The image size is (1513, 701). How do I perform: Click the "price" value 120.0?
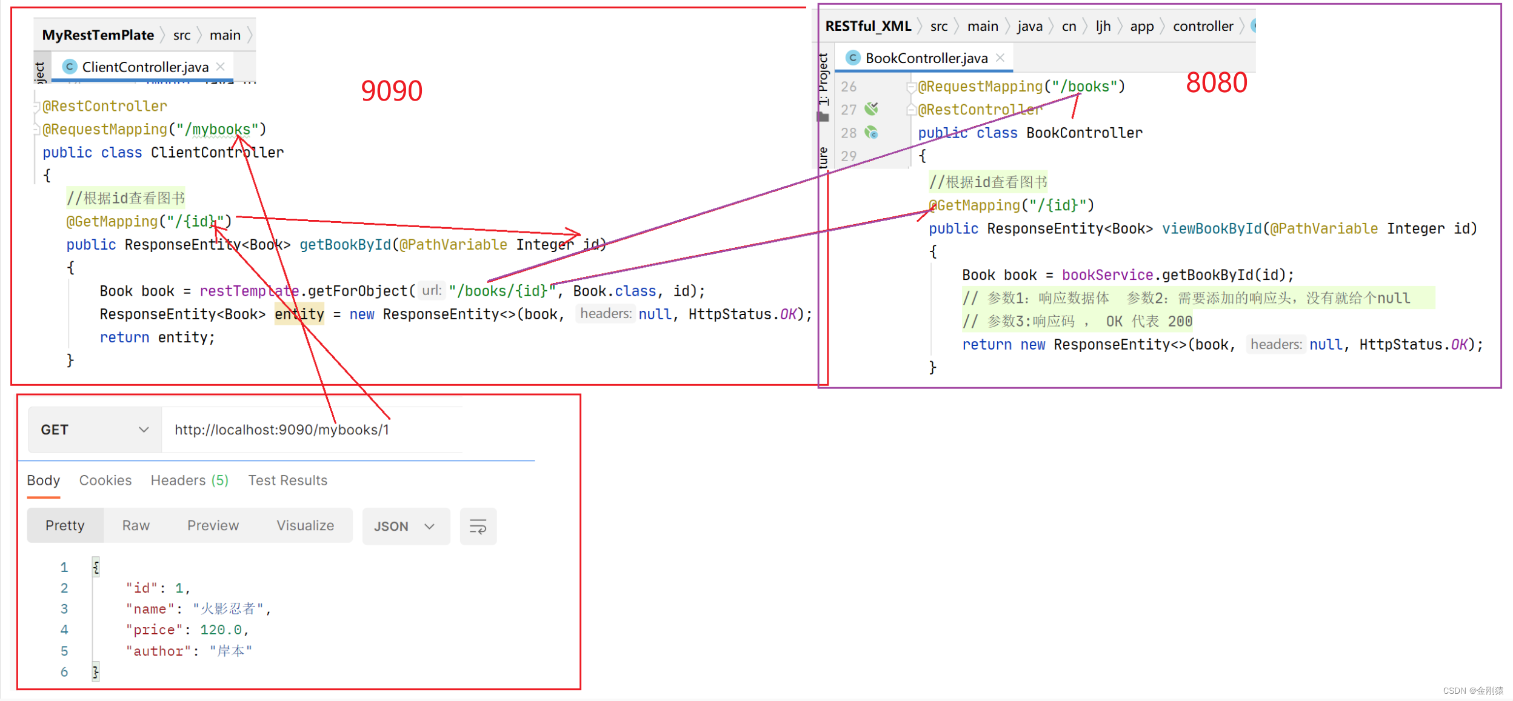click(x=221, y=630)
